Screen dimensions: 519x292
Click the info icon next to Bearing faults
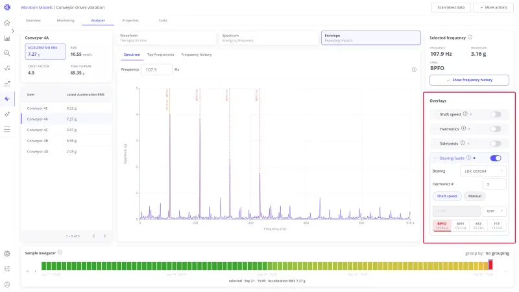pyautogui.click(x=468, y=158)
